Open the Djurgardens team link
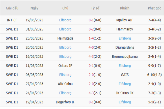Image resolution: width=164 pixels, height=109 pixels. coord(125,47)
